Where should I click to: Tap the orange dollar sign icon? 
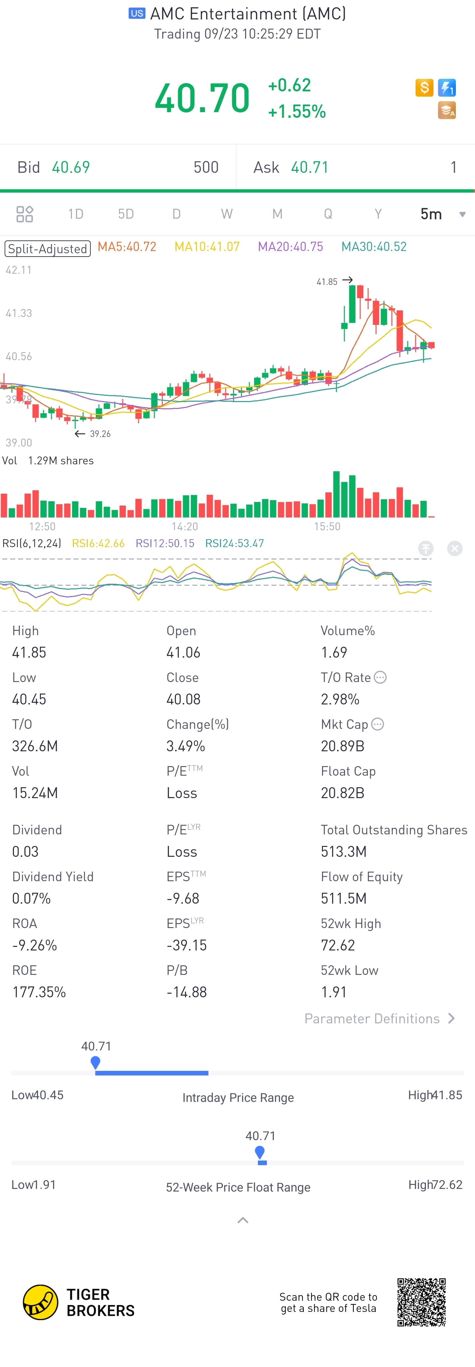[424, 87]
